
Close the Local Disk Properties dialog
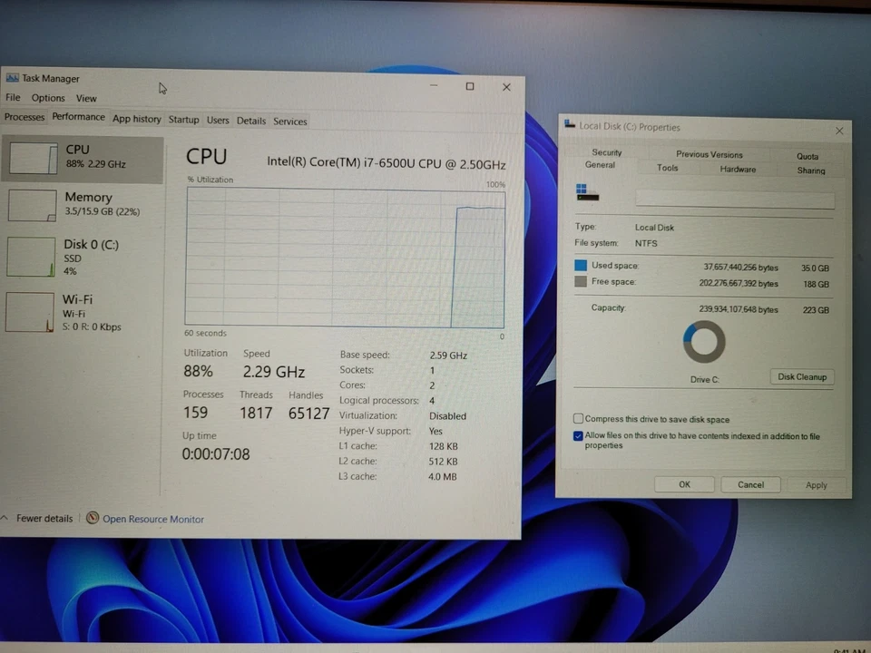(x=838, y=131)
